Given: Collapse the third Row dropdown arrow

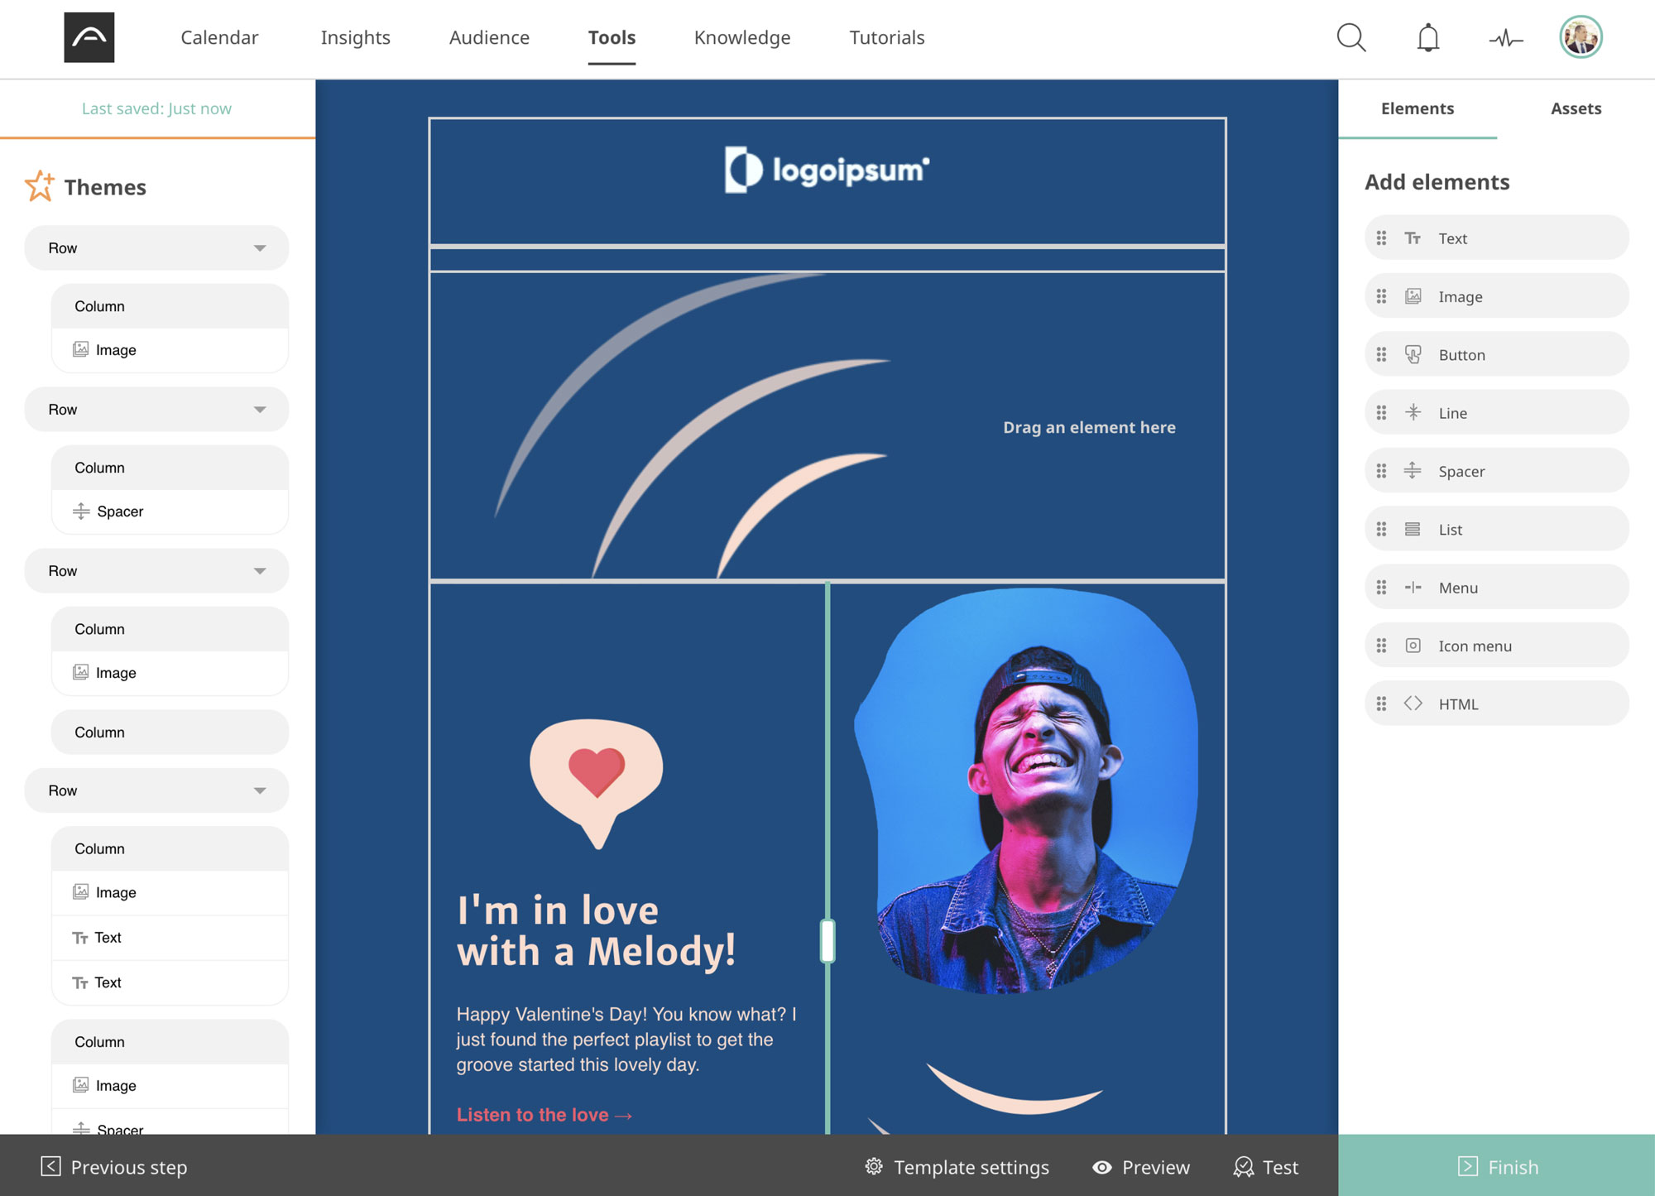Looking at the screenshot, I should point(260,571).
